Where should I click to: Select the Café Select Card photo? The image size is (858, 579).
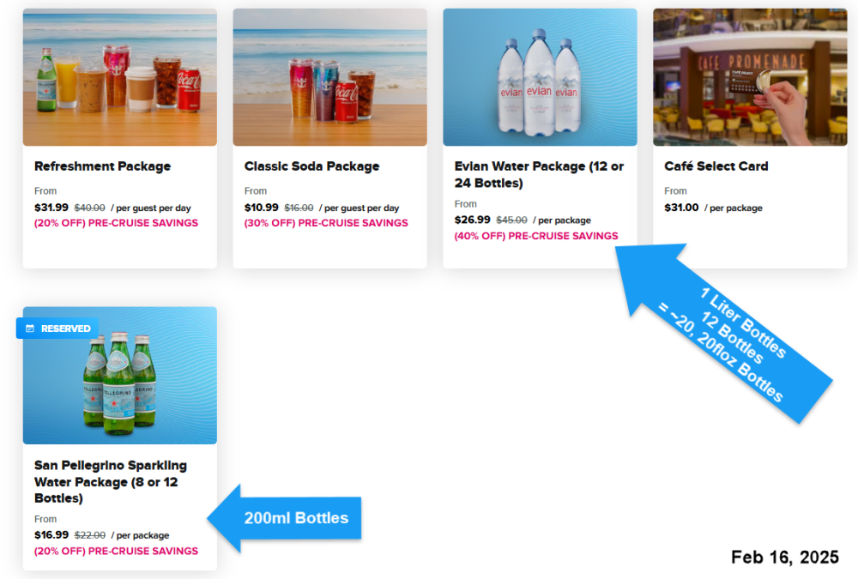pos(750,77)
